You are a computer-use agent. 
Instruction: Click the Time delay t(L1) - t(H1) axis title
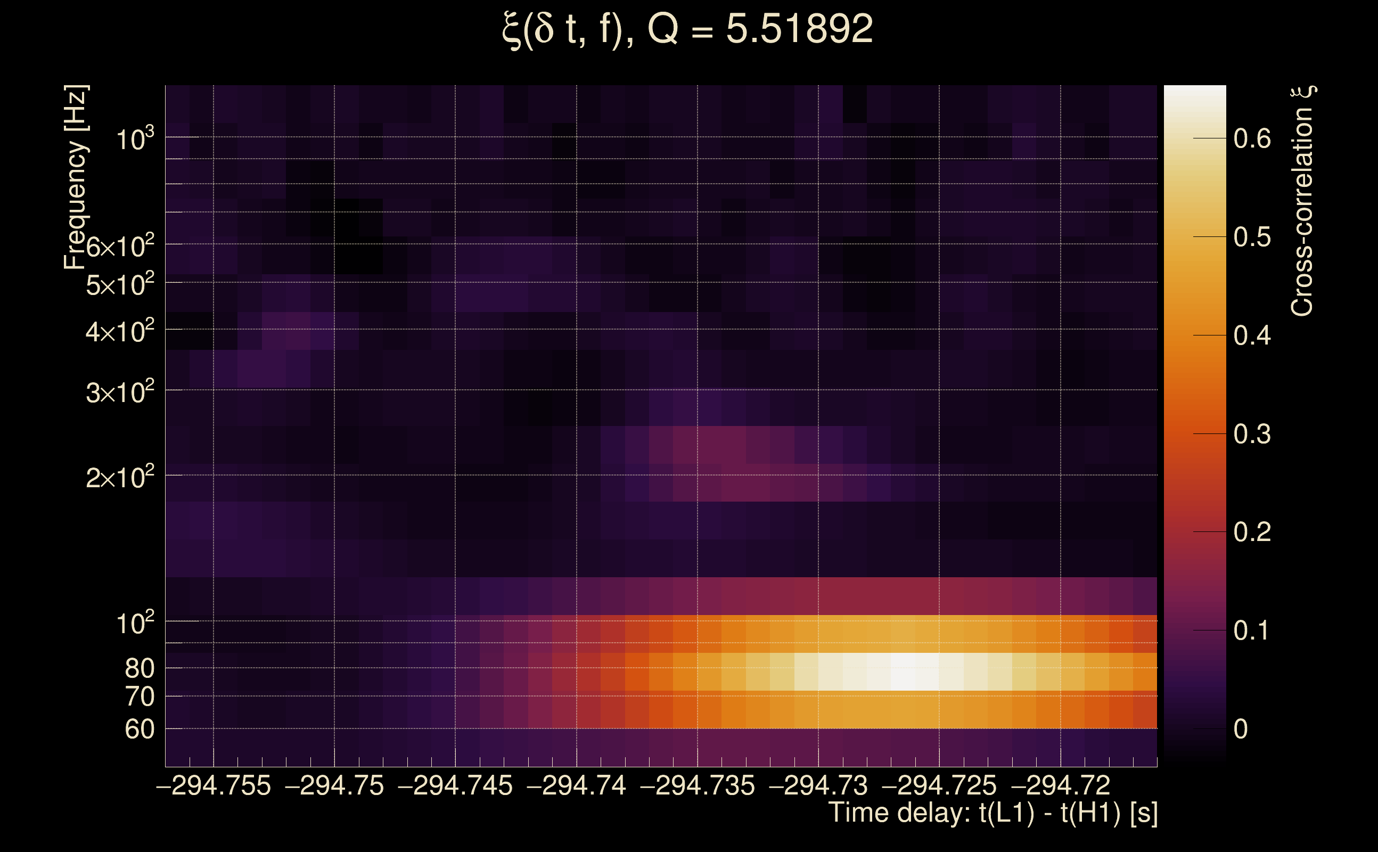point(993,813)
